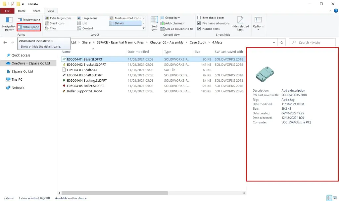Open the Group by dropdown
The width and height of the screenshot is (339, 201).
[x=170, y=18]
